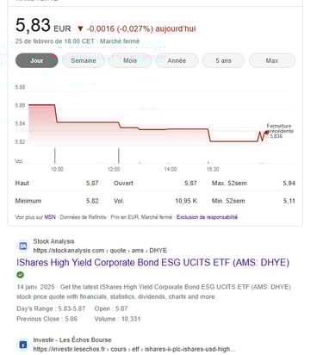Open Exclusion de responsabilité link
This screenshot has height=355, width=323.
point(207,217)
